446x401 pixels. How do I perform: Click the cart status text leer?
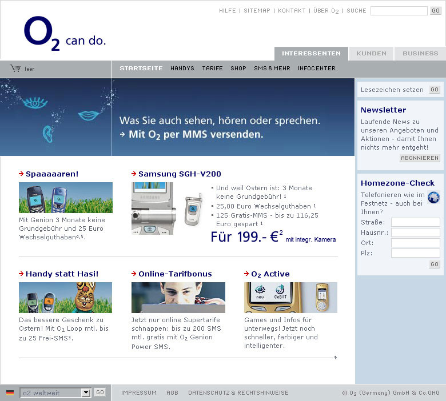click(x=29, y=69)
